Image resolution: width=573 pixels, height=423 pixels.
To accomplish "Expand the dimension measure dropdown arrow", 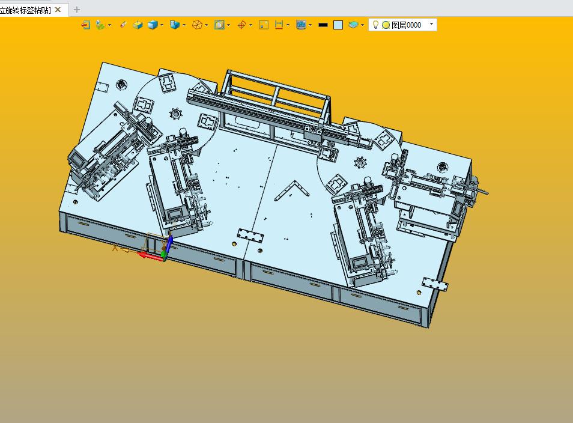I will pyautogui.click(x=288, y=25).
